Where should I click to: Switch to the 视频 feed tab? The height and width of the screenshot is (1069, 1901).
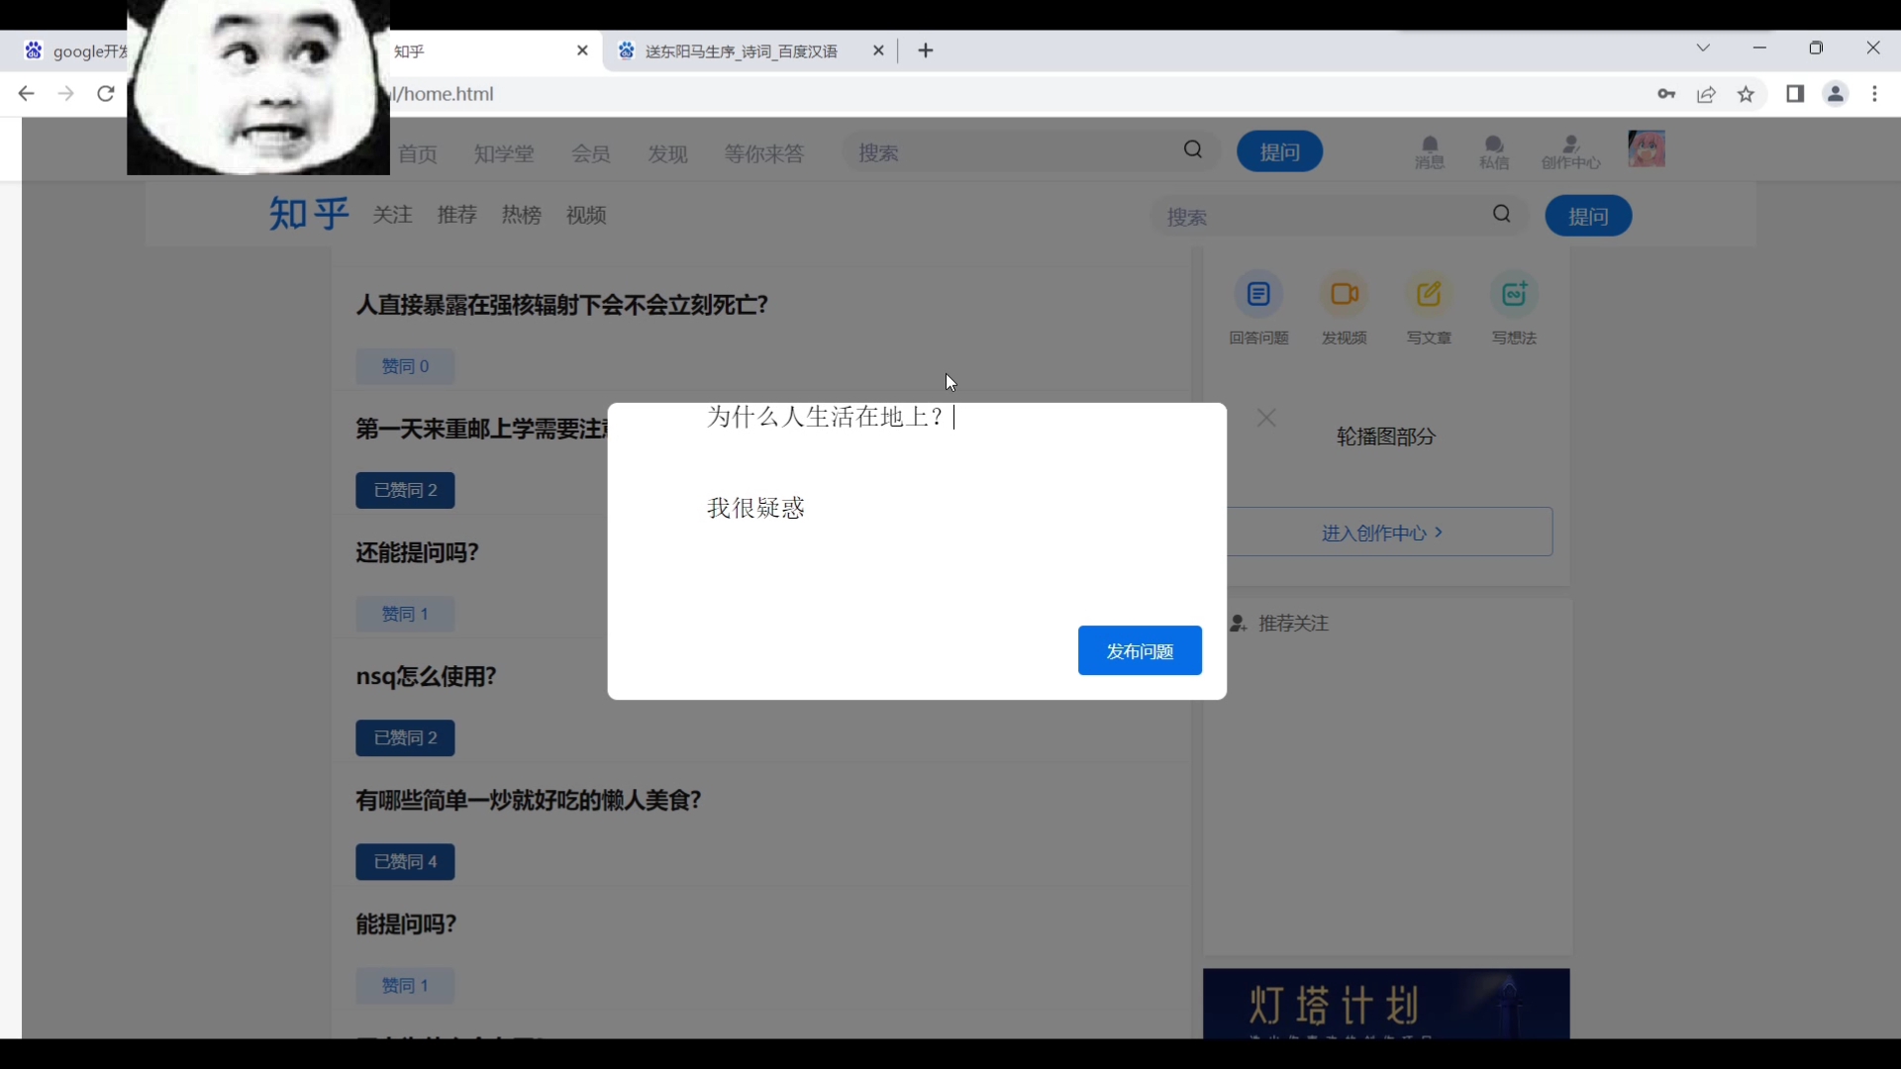[586, 215]
